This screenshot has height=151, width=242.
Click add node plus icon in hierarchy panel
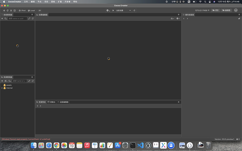(2, 19)
